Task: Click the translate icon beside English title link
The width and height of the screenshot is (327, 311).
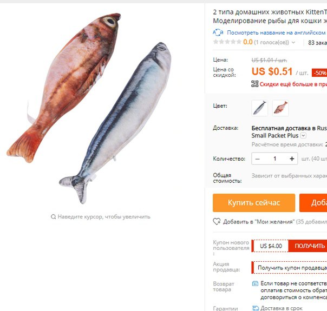Action: 218,32
